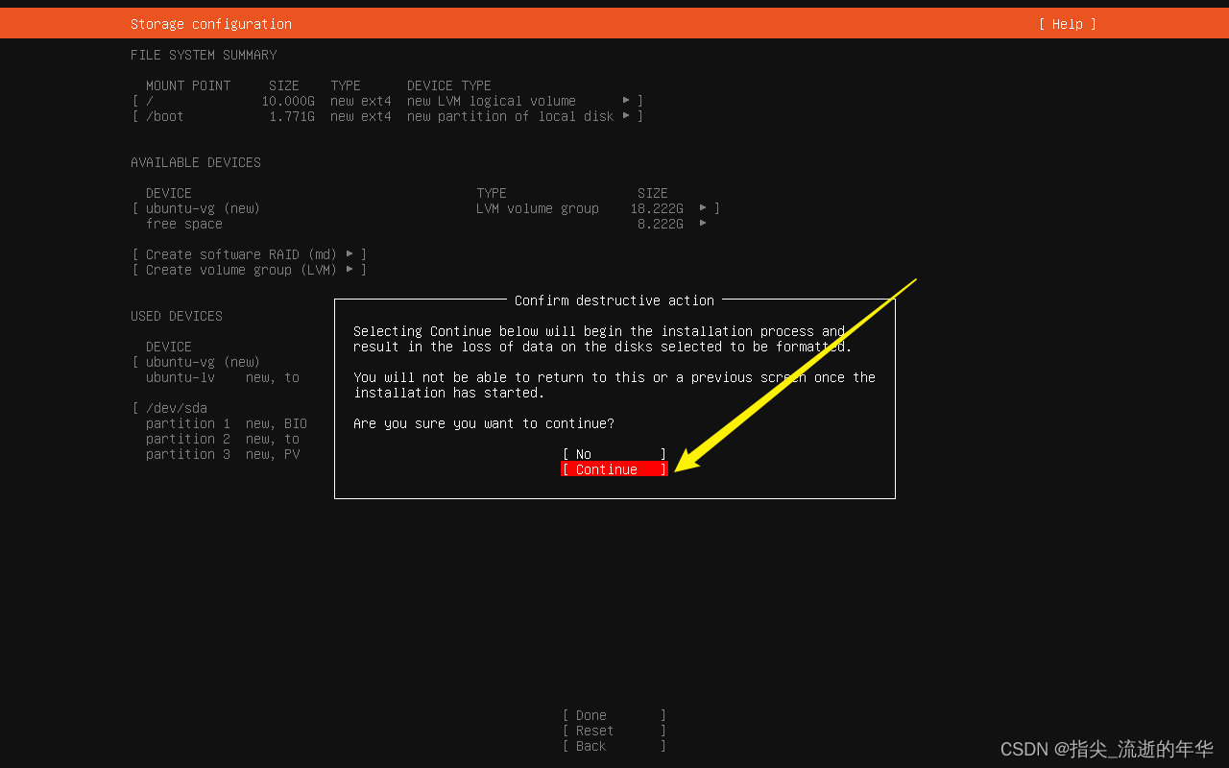Click 'Are you sure you want to continue?' text
Screen dimensions: 1229x768
484,423
